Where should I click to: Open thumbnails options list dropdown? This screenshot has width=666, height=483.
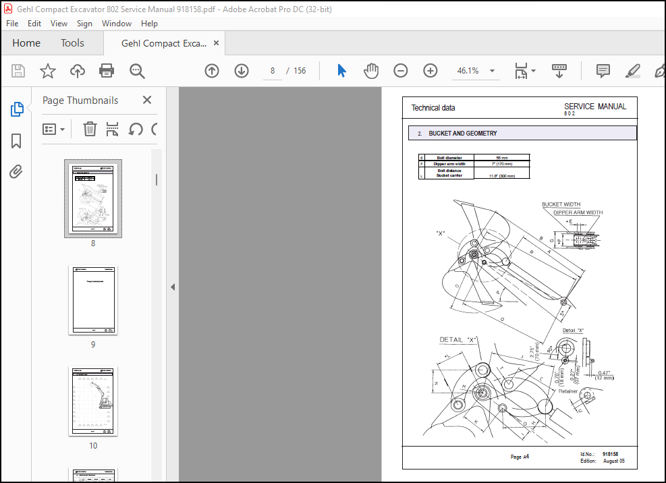pos(53,129)
